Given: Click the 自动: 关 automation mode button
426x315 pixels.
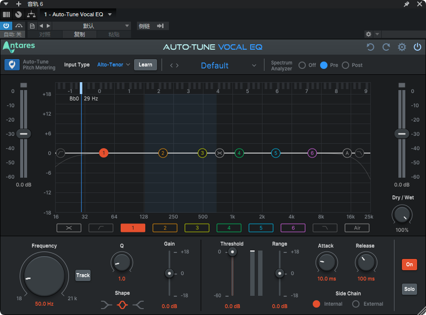Looking at the screenshot, I should [x=12, y=34].
